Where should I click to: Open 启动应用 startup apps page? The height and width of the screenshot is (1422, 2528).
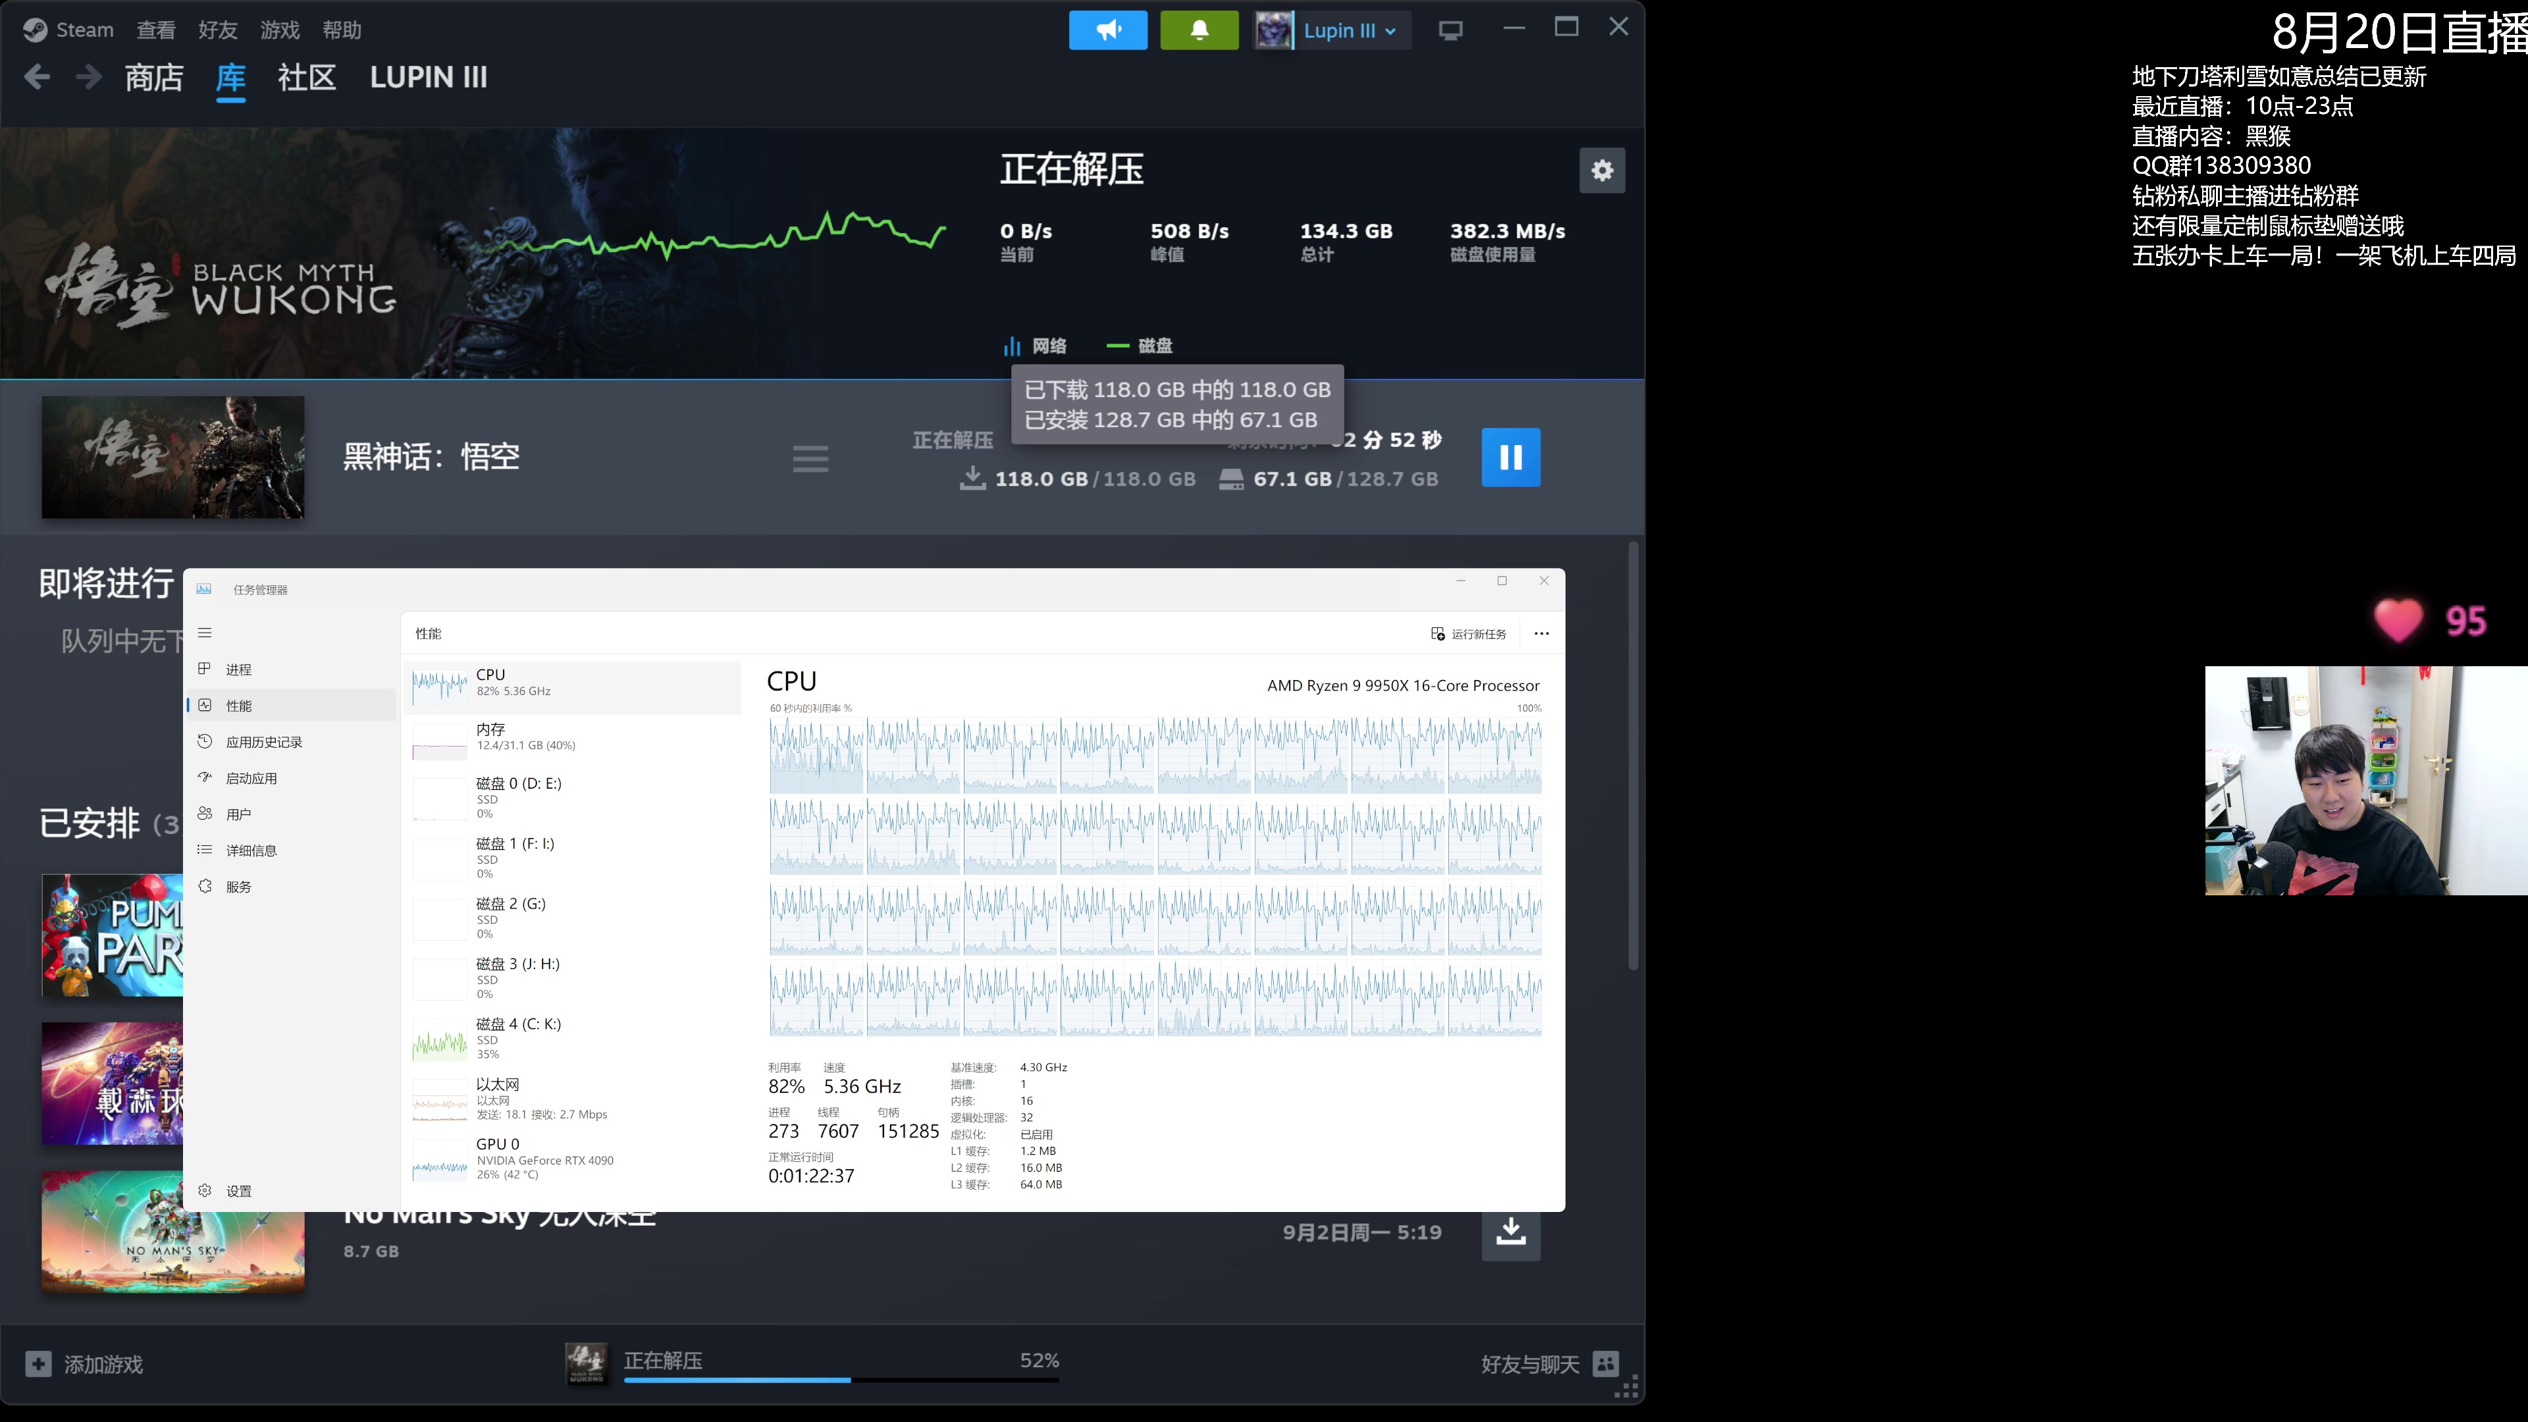(x=290, y=778)
